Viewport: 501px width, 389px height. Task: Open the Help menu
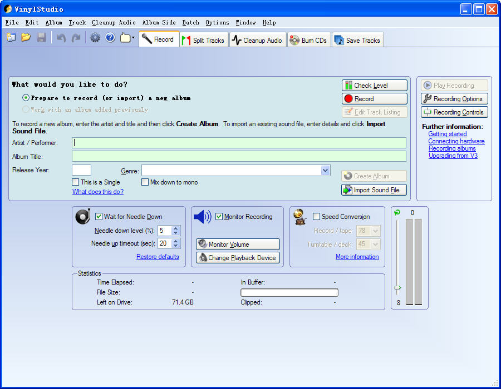tap(269, 22)
